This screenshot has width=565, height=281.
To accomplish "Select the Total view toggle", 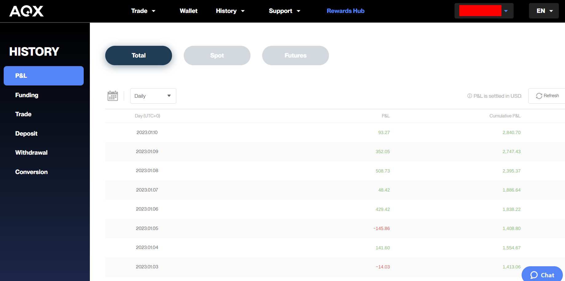I will [138, 55].
